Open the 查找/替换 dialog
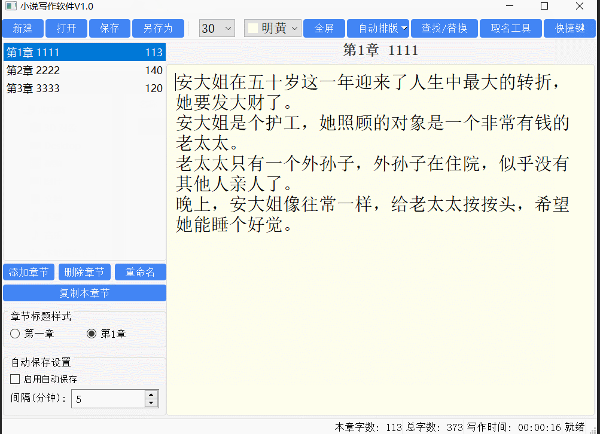Image resolution: width=600 pixels, height=434 pixels. [x=444, y=28]
